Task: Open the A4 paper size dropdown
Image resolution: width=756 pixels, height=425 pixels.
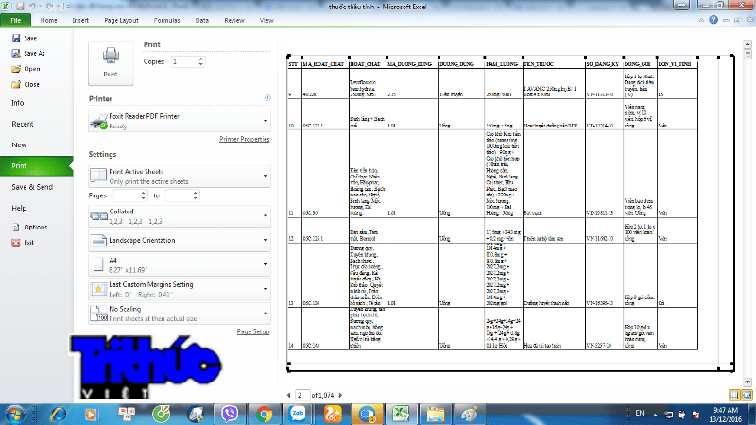Action: click(x=180, y=264)
